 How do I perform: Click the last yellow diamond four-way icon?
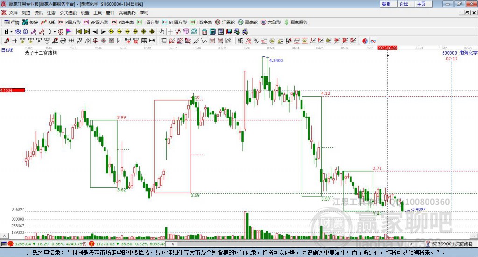[x=152, y=32]
